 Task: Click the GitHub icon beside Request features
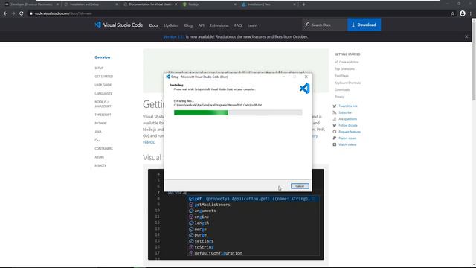pos(335,132)
